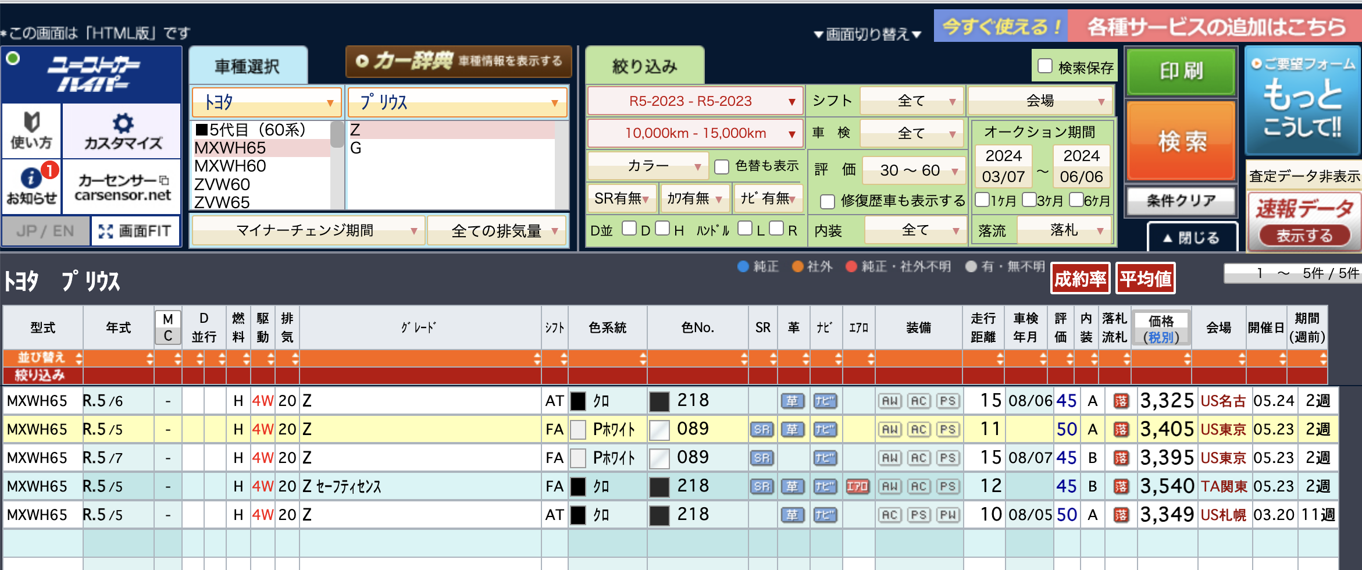The height and width of the screenshot is (570, 1362).
Task: Click black クロ swatch in TA関東 row
Action: [x=578, y=486]
